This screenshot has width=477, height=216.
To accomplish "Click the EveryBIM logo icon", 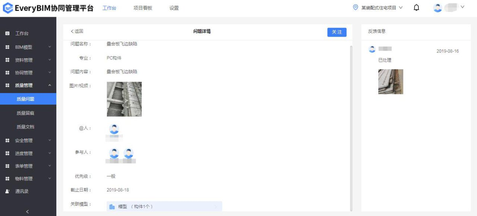I will (x=8, y=8).
